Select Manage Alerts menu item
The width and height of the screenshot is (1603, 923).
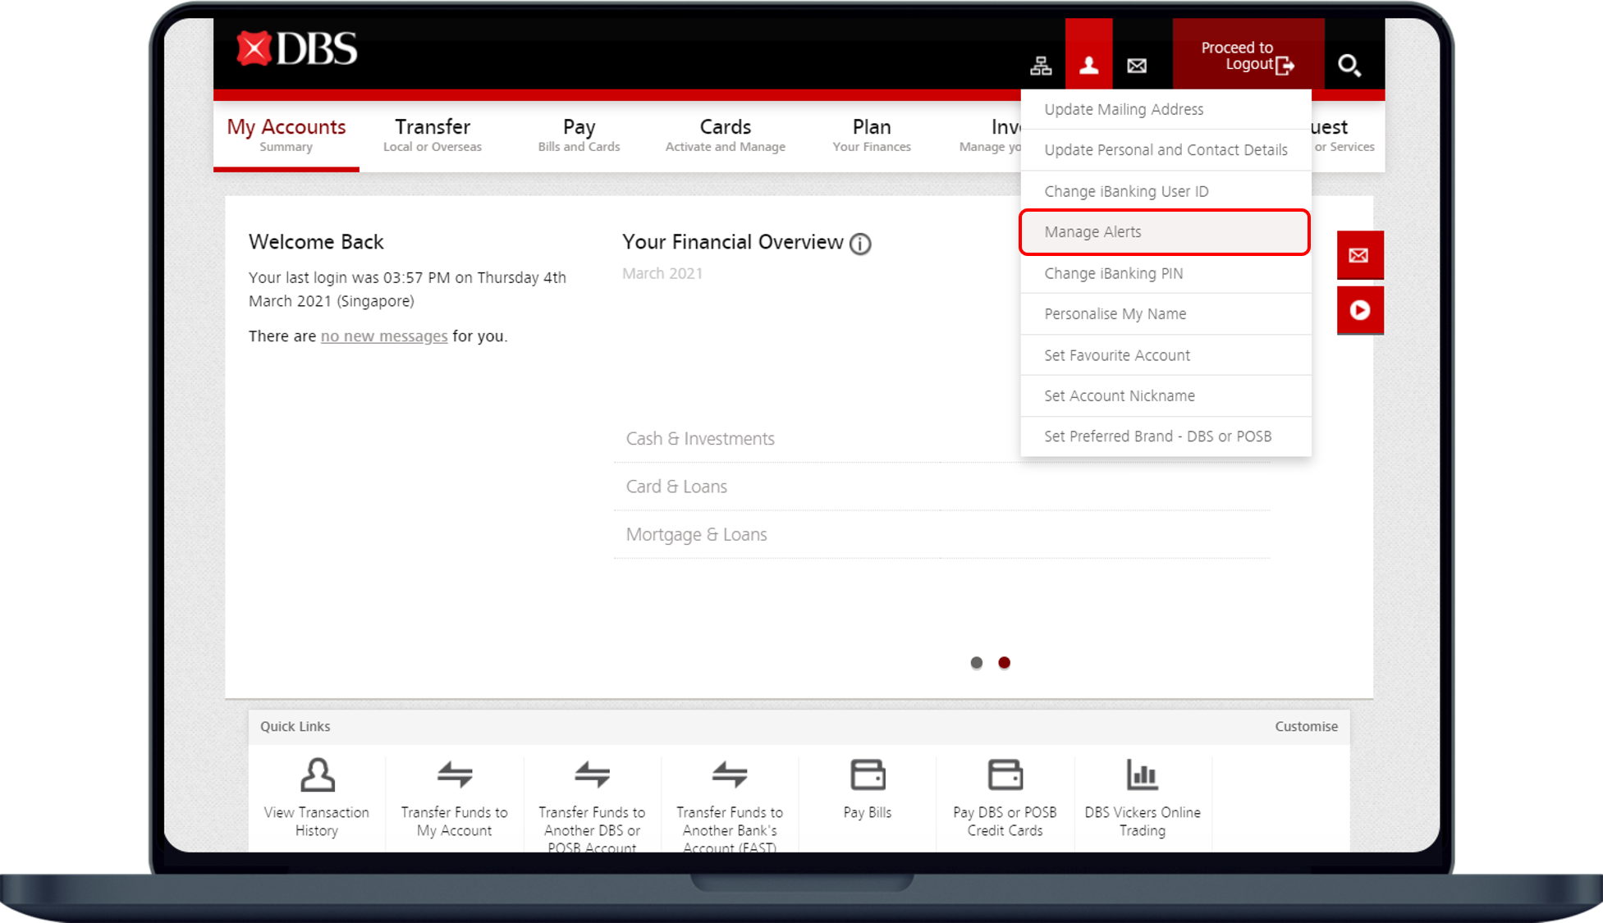(x=1092, y=232)
